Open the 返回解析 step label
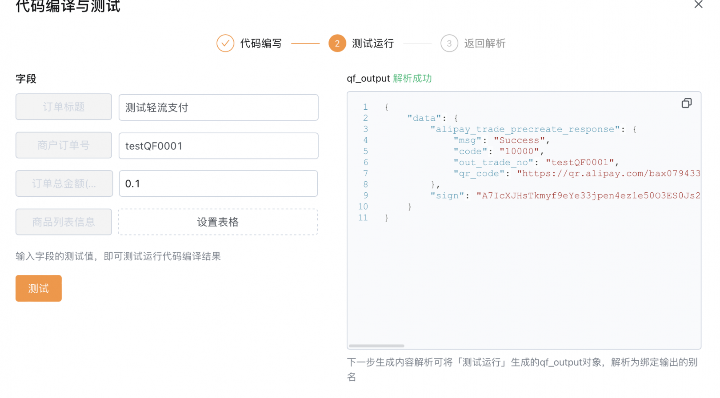The width and height of the screenshot is (720, 398). [485, 44]
